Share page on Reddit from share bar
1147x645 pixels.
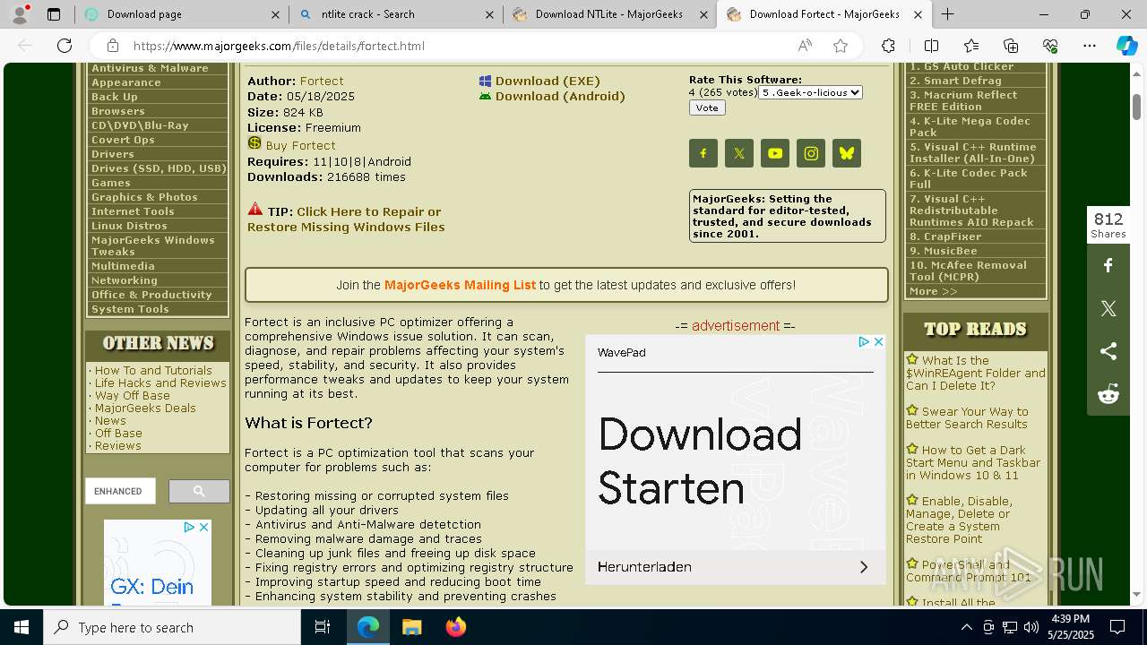(1108, 394)
